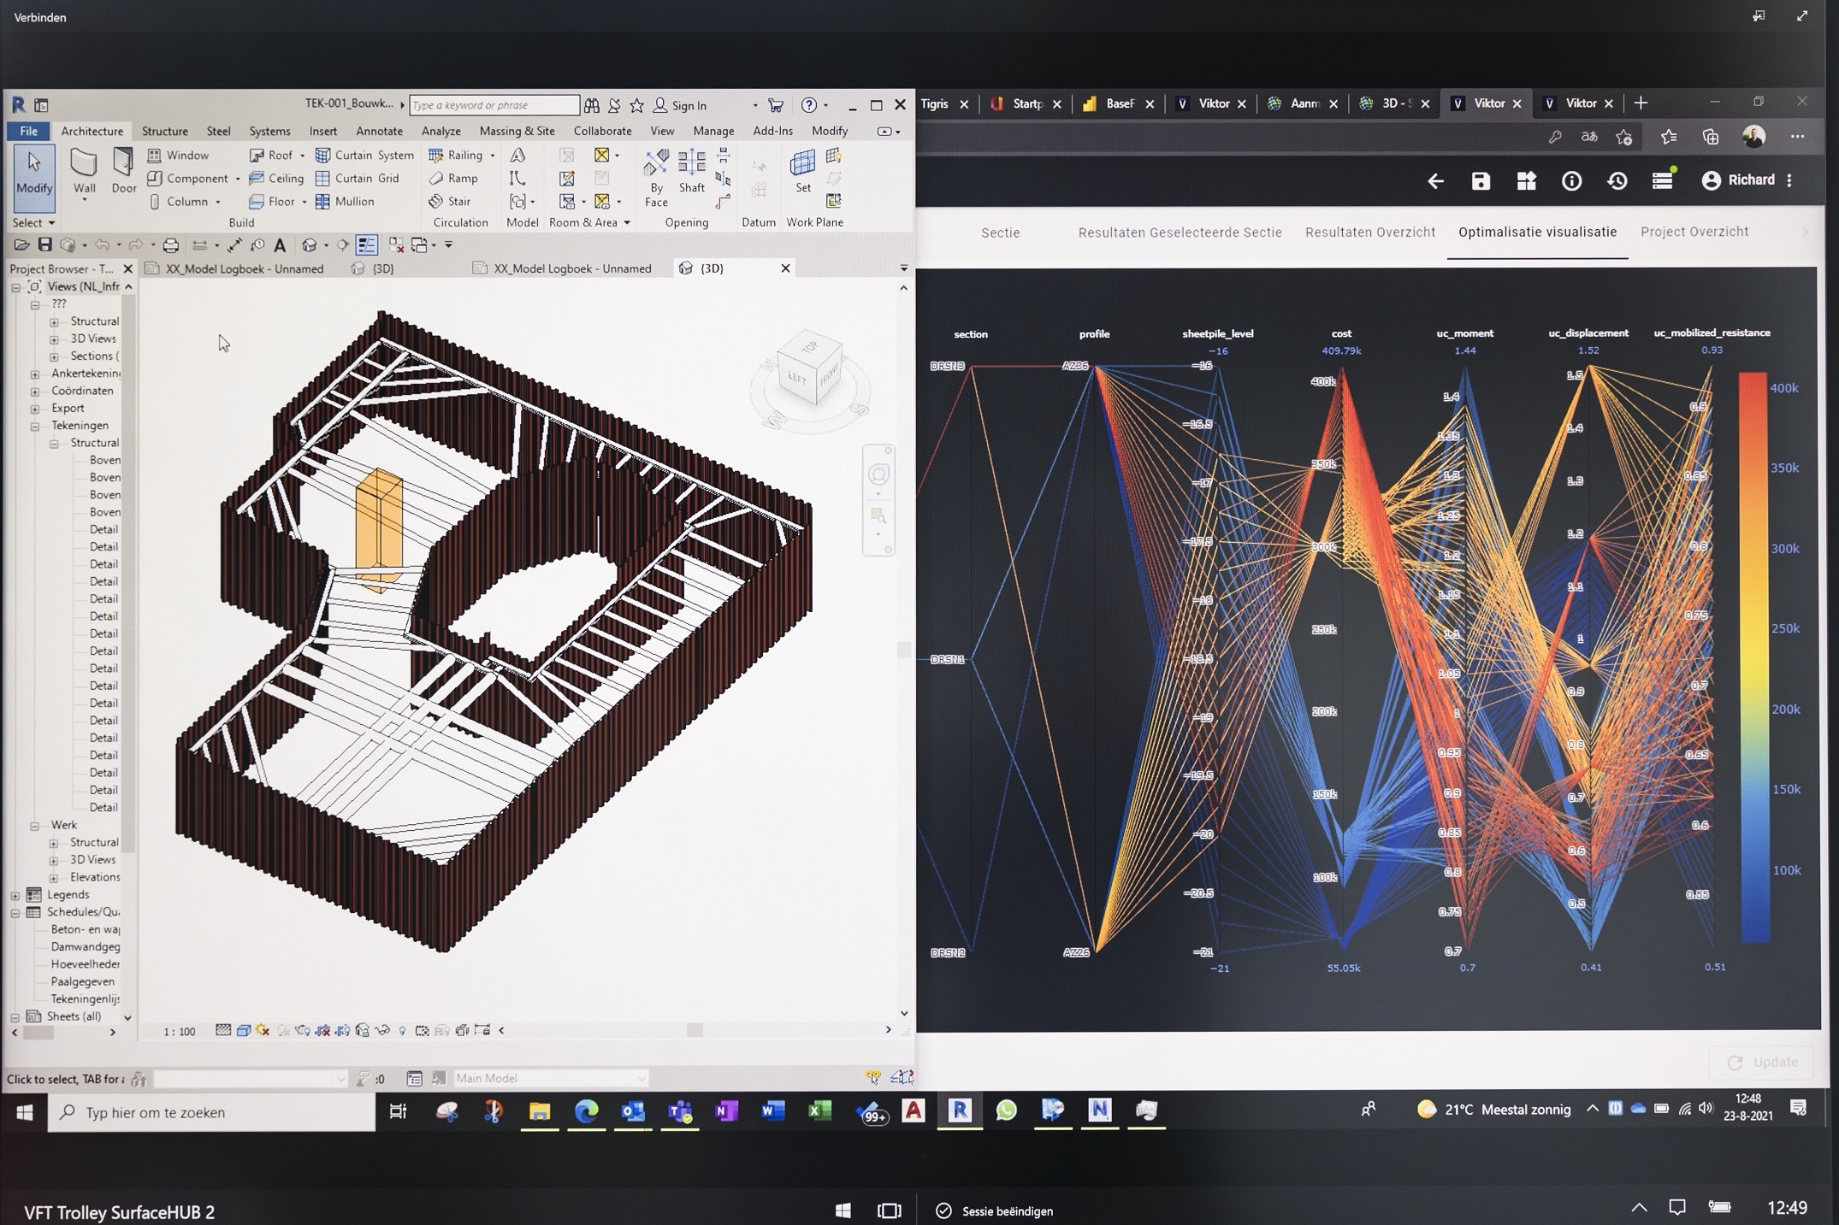
Task: Switch to Resultaten Overzicht tab
Action: pyautogui.click(x=1369, y=232)
